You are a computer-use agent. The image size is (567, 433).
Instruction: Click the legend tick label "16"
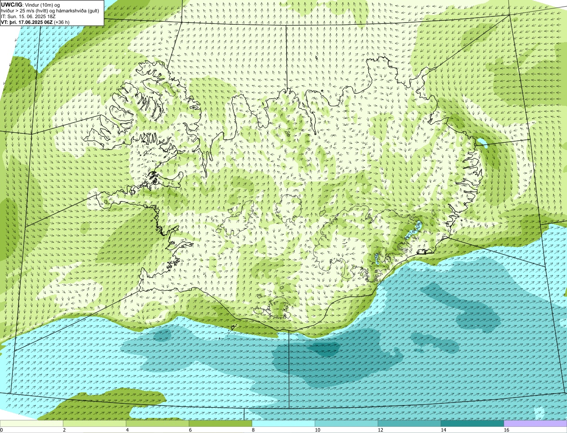[506, 430]
